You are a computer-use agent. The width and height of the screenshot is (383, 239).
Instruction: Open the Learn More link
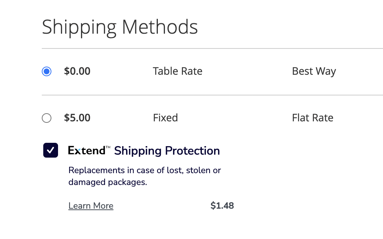point(91,206)
